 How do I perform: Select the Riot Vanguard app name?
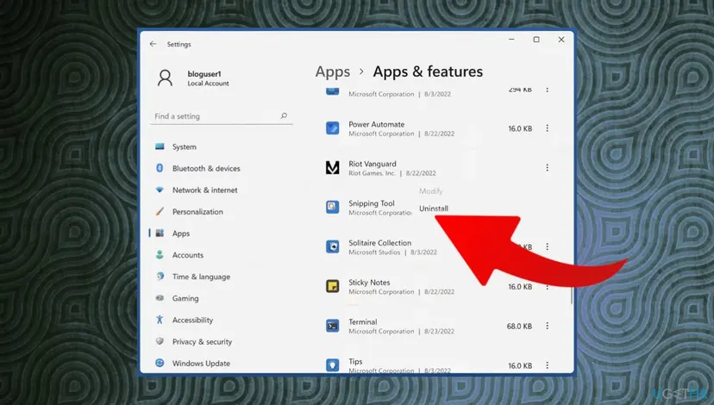372,164
